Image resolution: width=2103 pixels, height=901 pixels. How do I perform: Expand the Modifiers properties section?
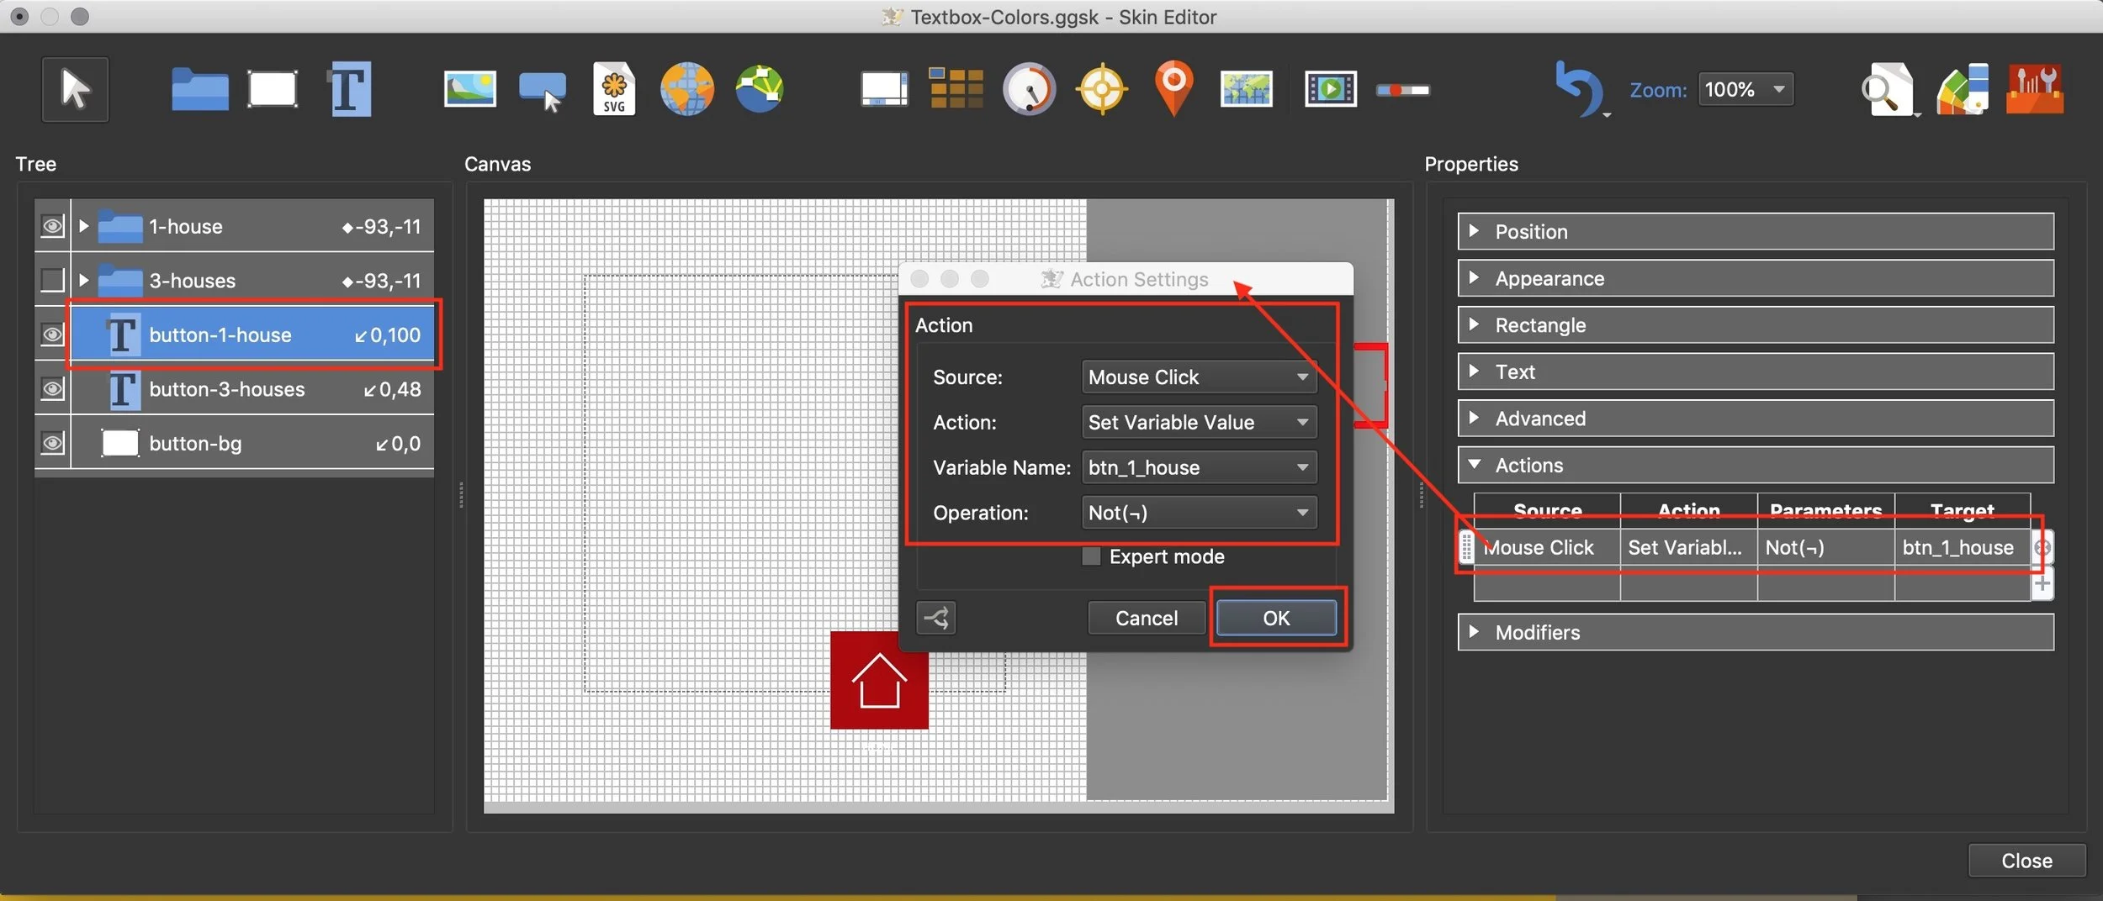pos(1756,632)
